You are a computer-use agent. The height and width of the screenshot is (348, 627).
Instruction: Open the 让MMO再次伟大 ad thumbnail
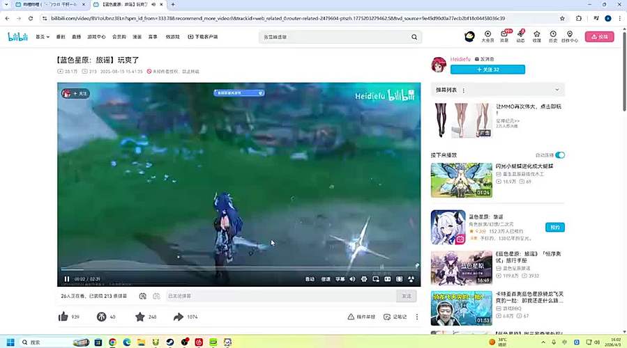pyautogui.click(x=462, y=120)
